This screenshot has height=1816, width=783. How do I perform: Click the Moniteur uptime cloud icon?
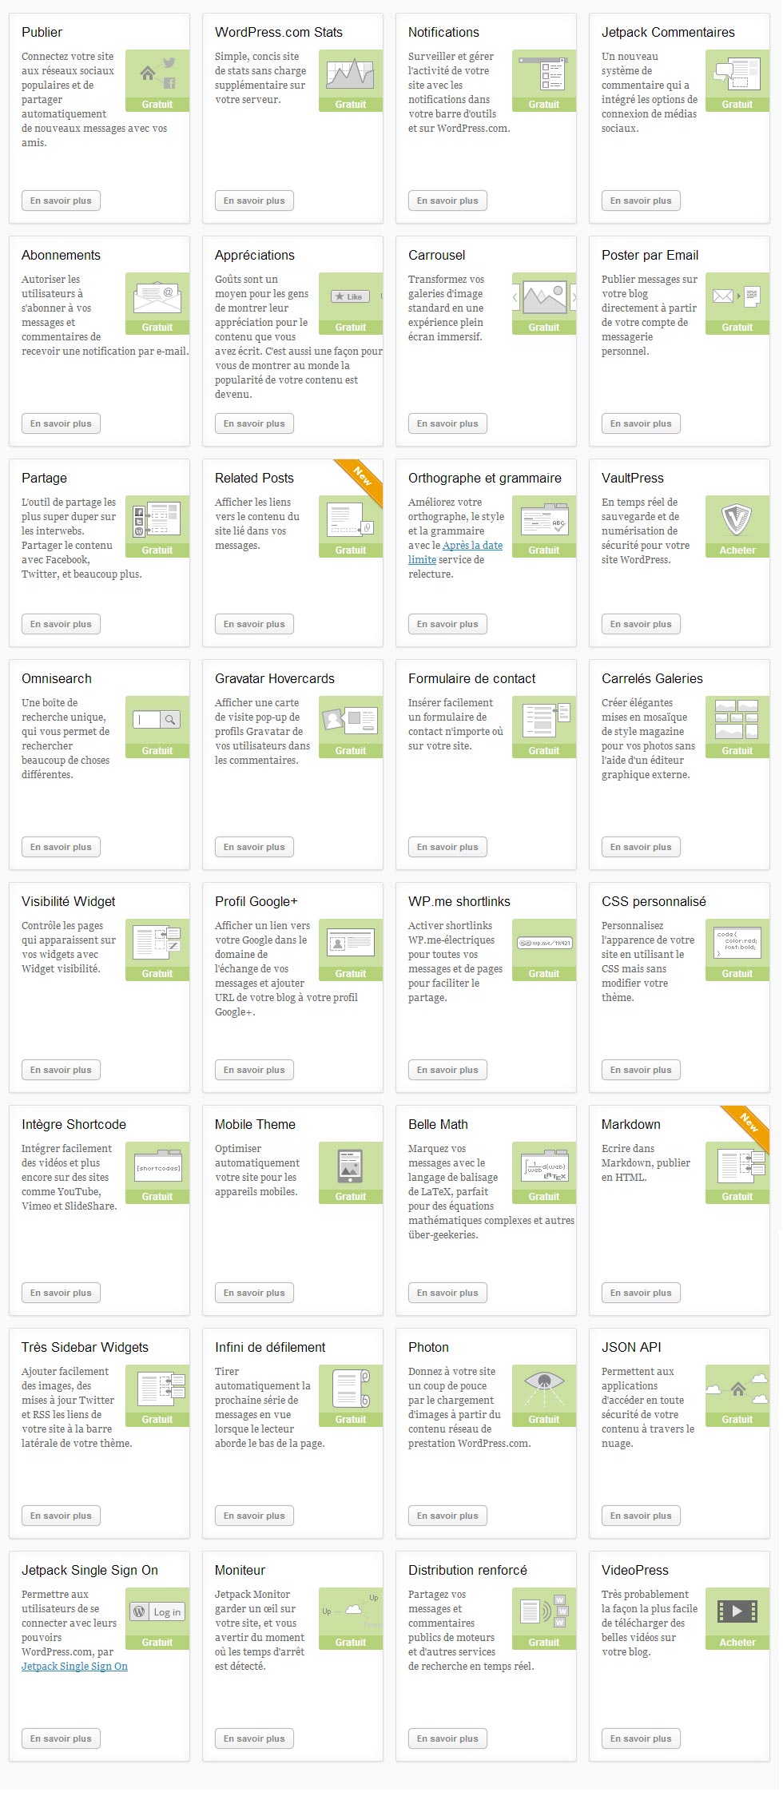tap(351, 1611)
